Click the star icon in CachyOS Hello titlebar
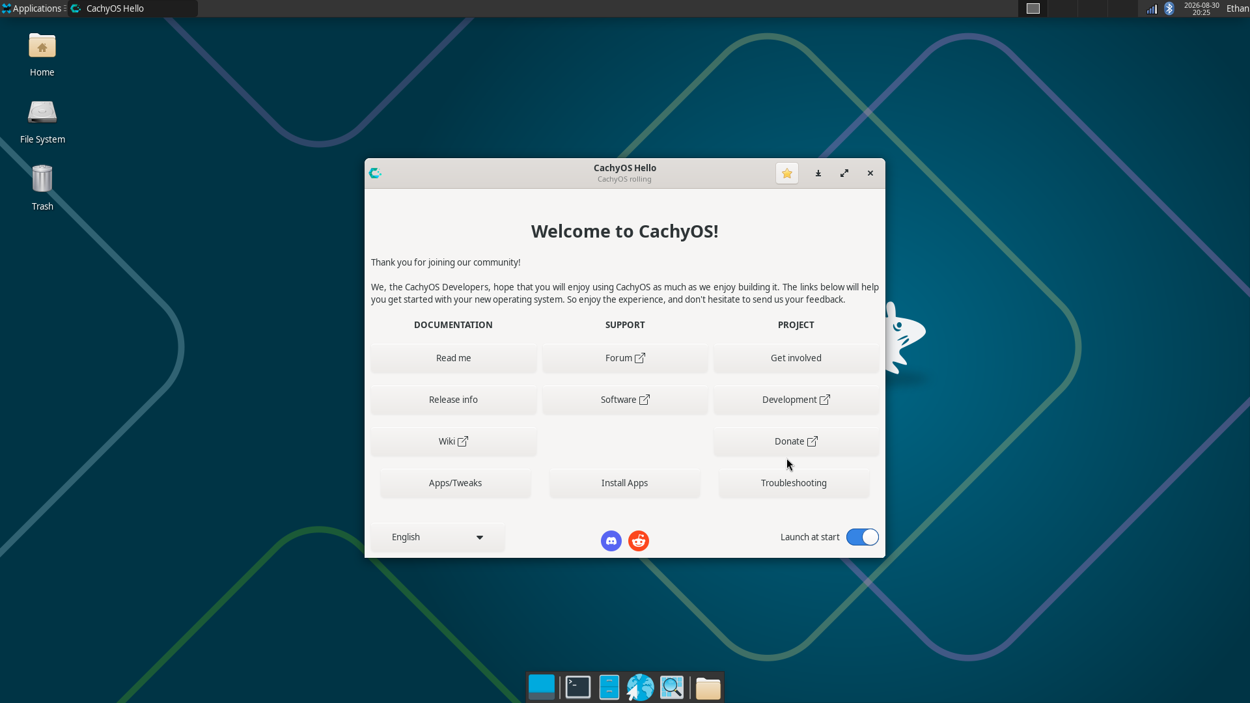Image resolution: width=1250 pixels, height=703 pixels. [787, 173]
